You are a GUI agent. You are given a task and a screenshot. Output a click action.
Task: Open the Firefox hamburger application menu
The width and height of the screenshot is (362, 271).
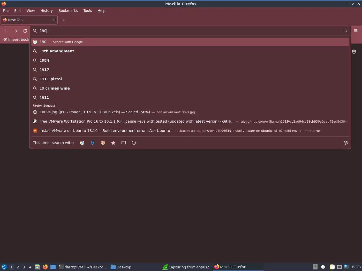click(x=356, y=31)
